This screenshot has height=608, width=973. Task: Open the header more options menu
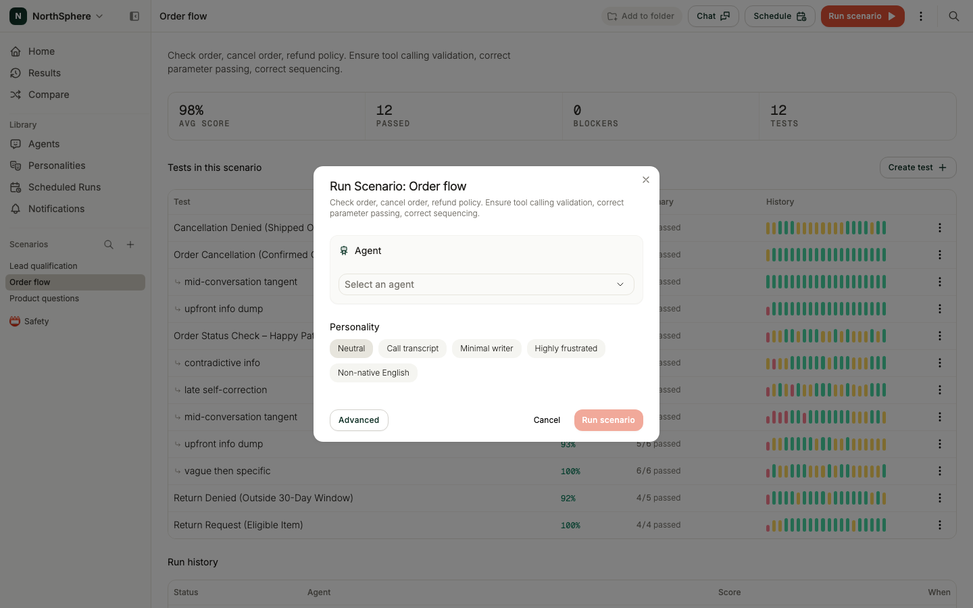point(921,16)
